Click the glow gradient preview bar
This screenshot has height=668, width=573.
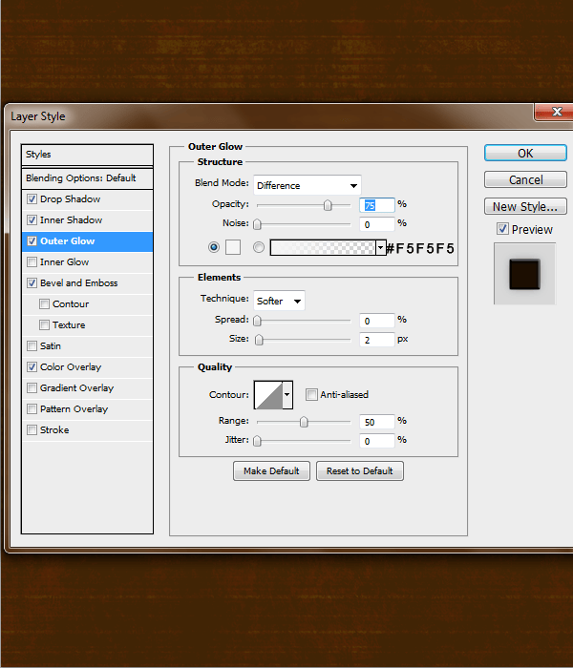click(x=323, y=247)
